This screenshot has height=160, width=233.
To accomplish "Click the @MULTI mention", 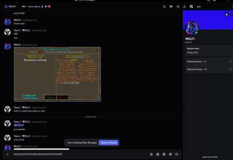I will tap(19, 125).
